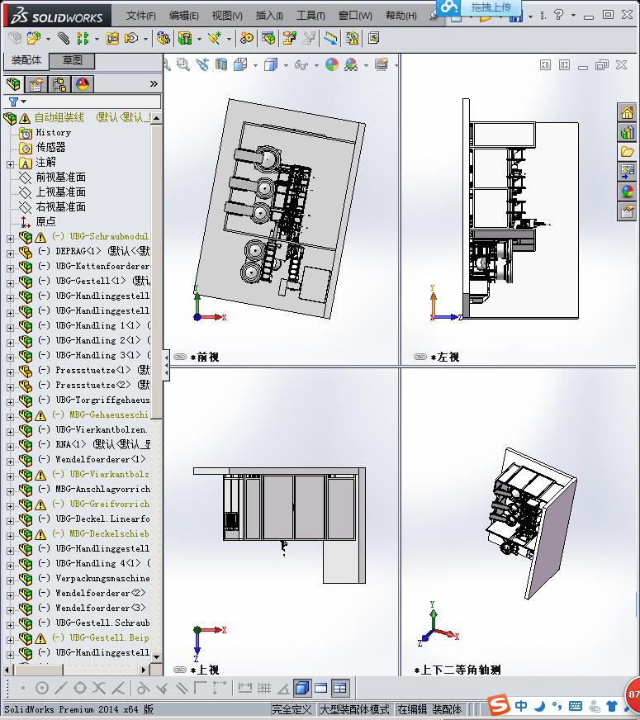
Task: Click the feature tree horizontal scrollbar thumb
Action: click(39, 670)
